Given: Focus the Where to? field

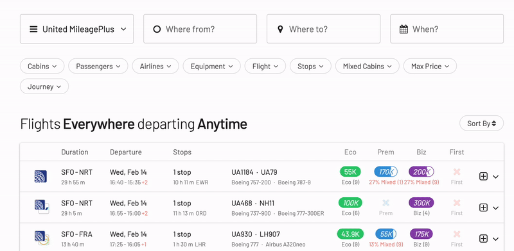Looking at the screenshot, I should [324, 29].
